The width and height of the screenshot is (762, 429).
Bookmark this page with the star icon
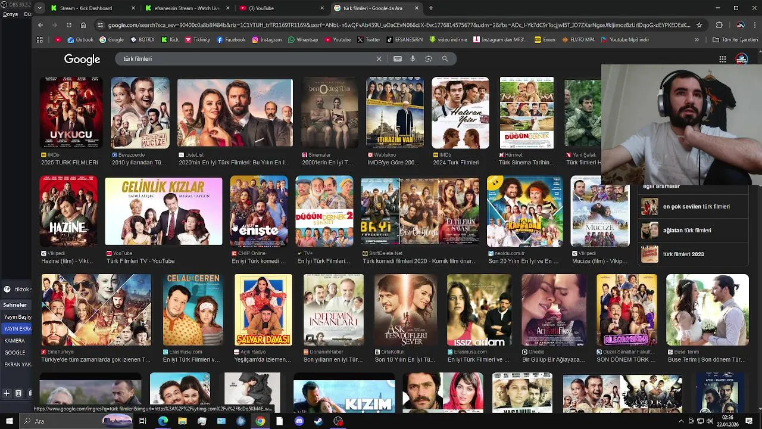pyautogui.click(x=699, y=25)
